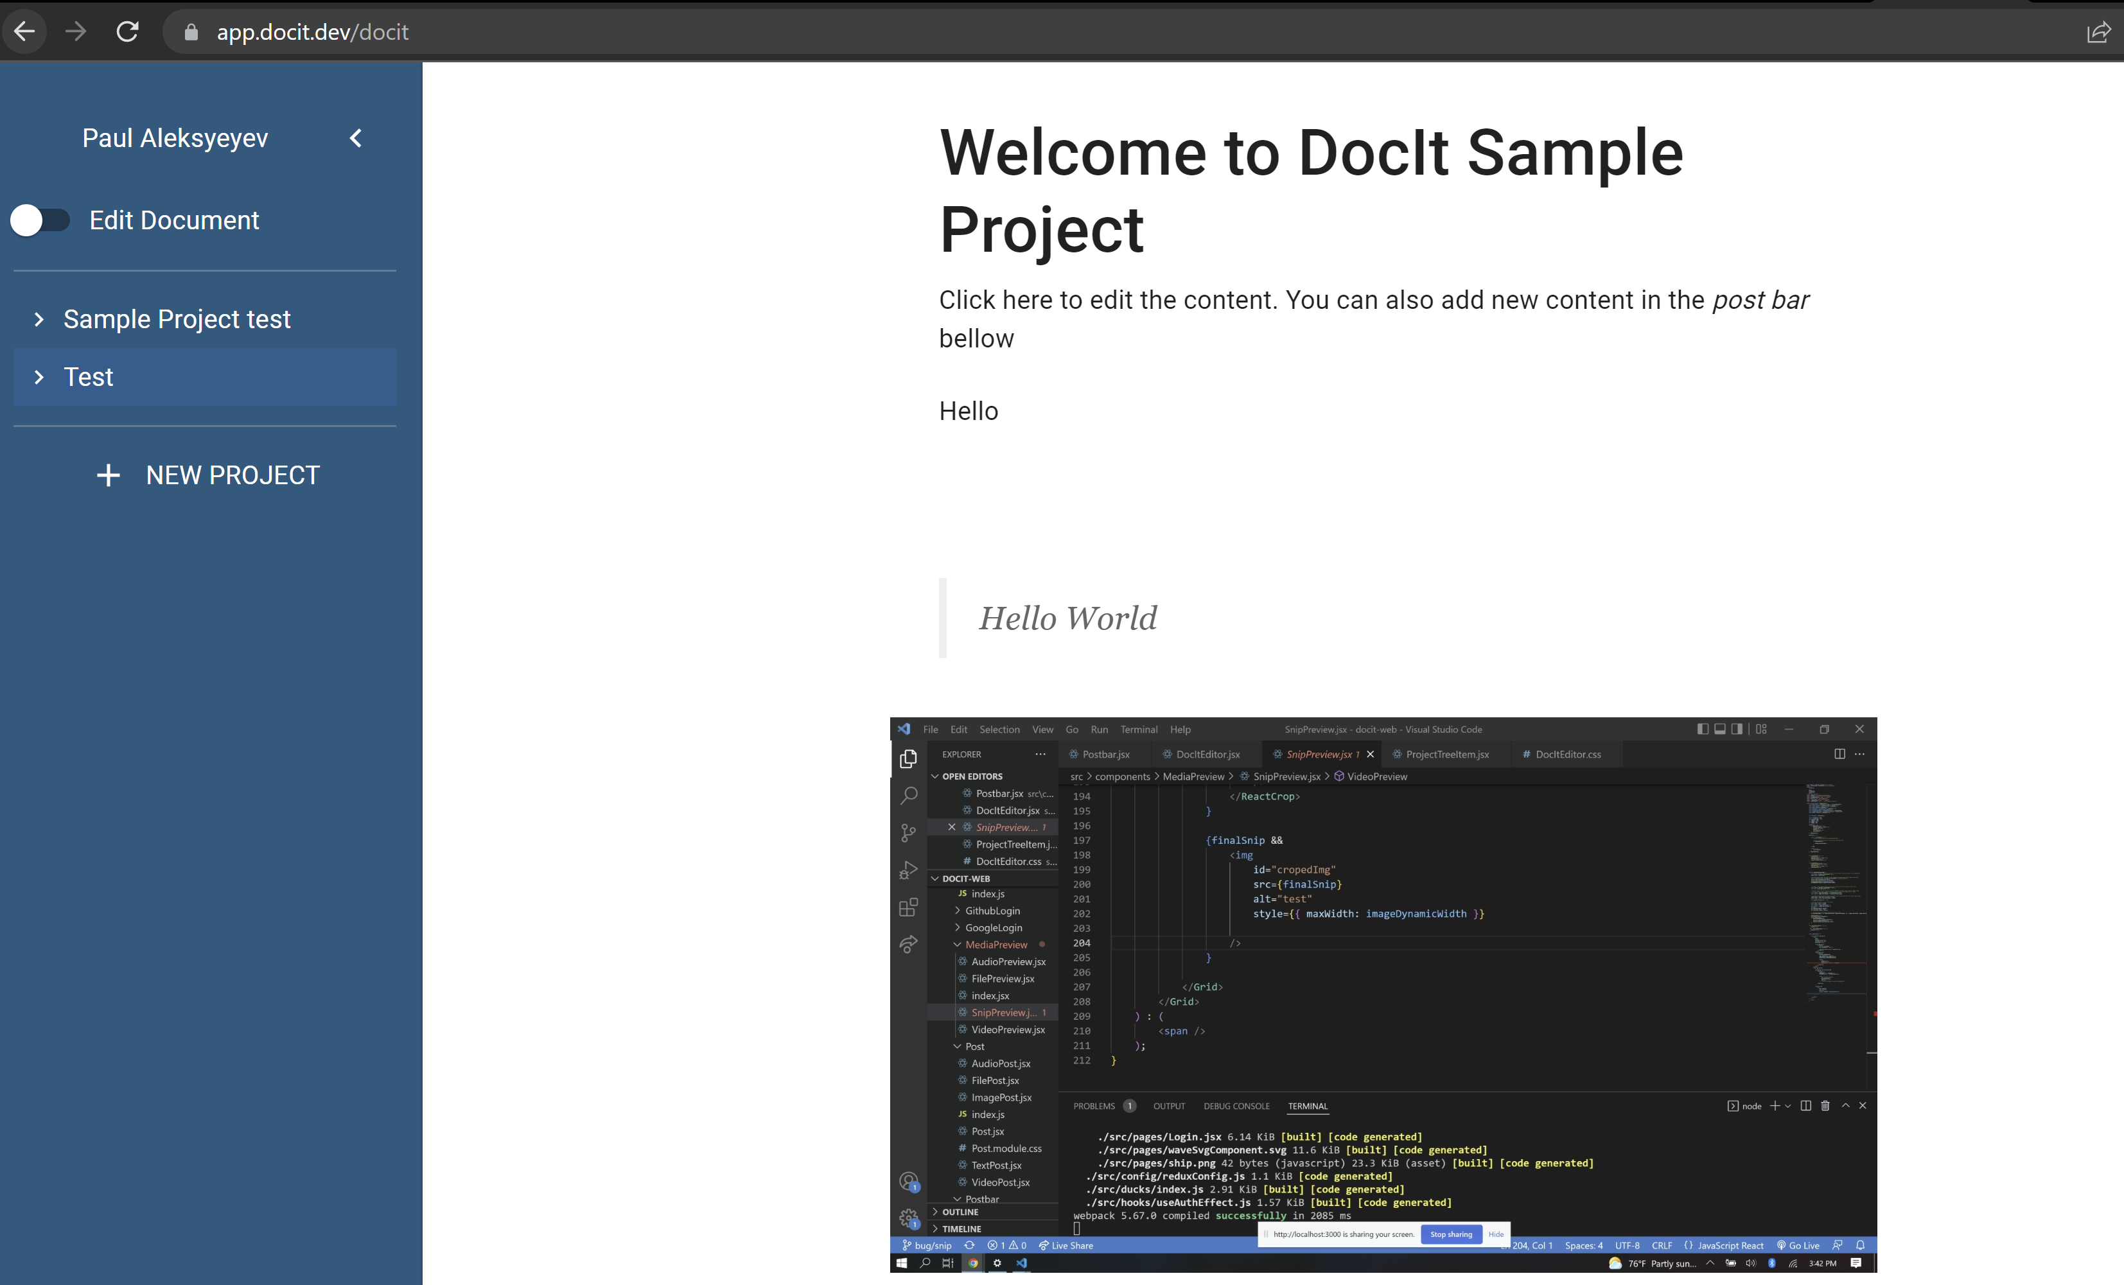Select the Test project row

point(205,376)
